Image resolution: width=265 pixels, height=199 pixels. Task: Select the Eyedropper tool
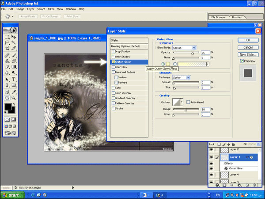click(x=14, y=92)
